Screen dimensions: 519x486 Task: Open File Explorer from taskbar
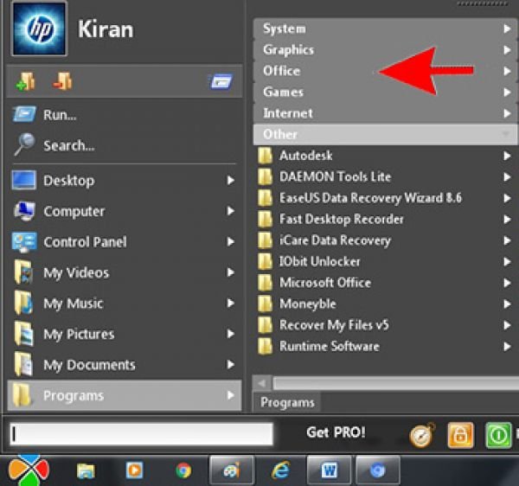tap(86, 470)
